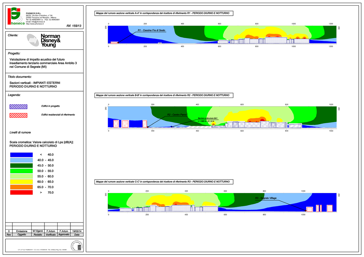
Task: Click the '40.0 - 45.0' range label
Action: tap(45, 160)
